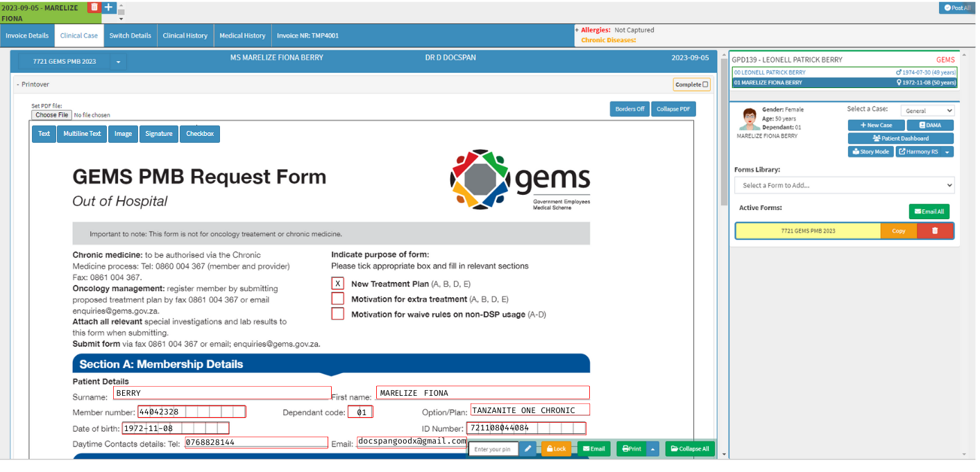Viewport: 980px width, 472px height.
Task: Click the Print button
Action: pos(632,448)
